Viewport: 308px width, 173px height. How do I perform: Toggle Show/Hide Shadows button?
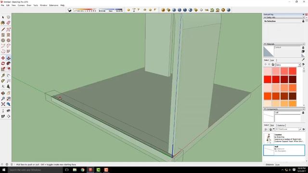[x=69, y=10]
